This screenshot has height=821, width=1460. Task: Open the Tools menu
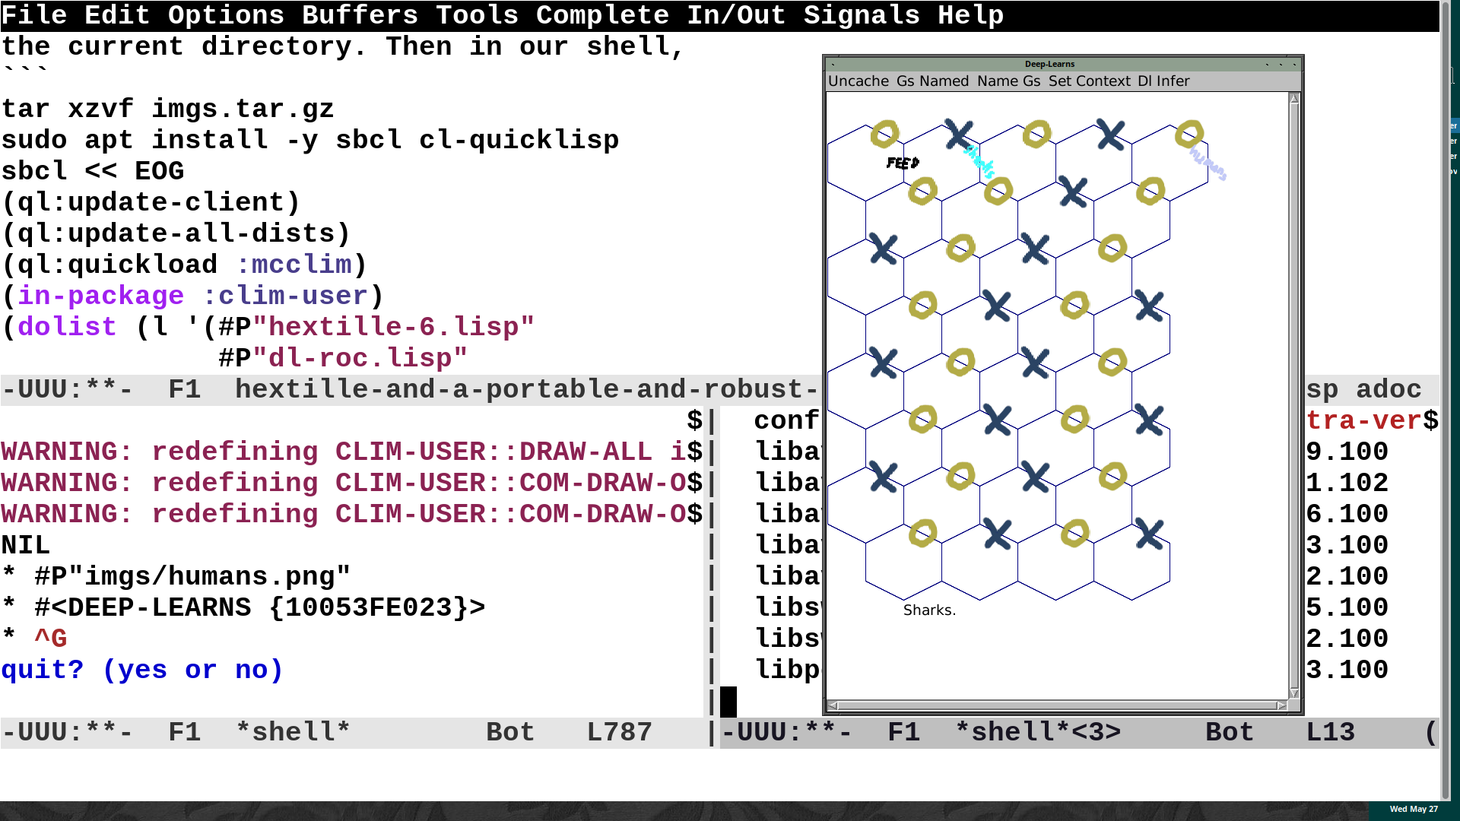click(478, 15)
